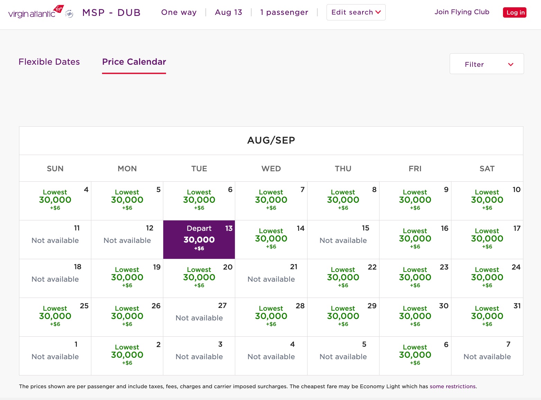Open the Edit search dropdown
The image size is (541, 400).
coord(356,12)
